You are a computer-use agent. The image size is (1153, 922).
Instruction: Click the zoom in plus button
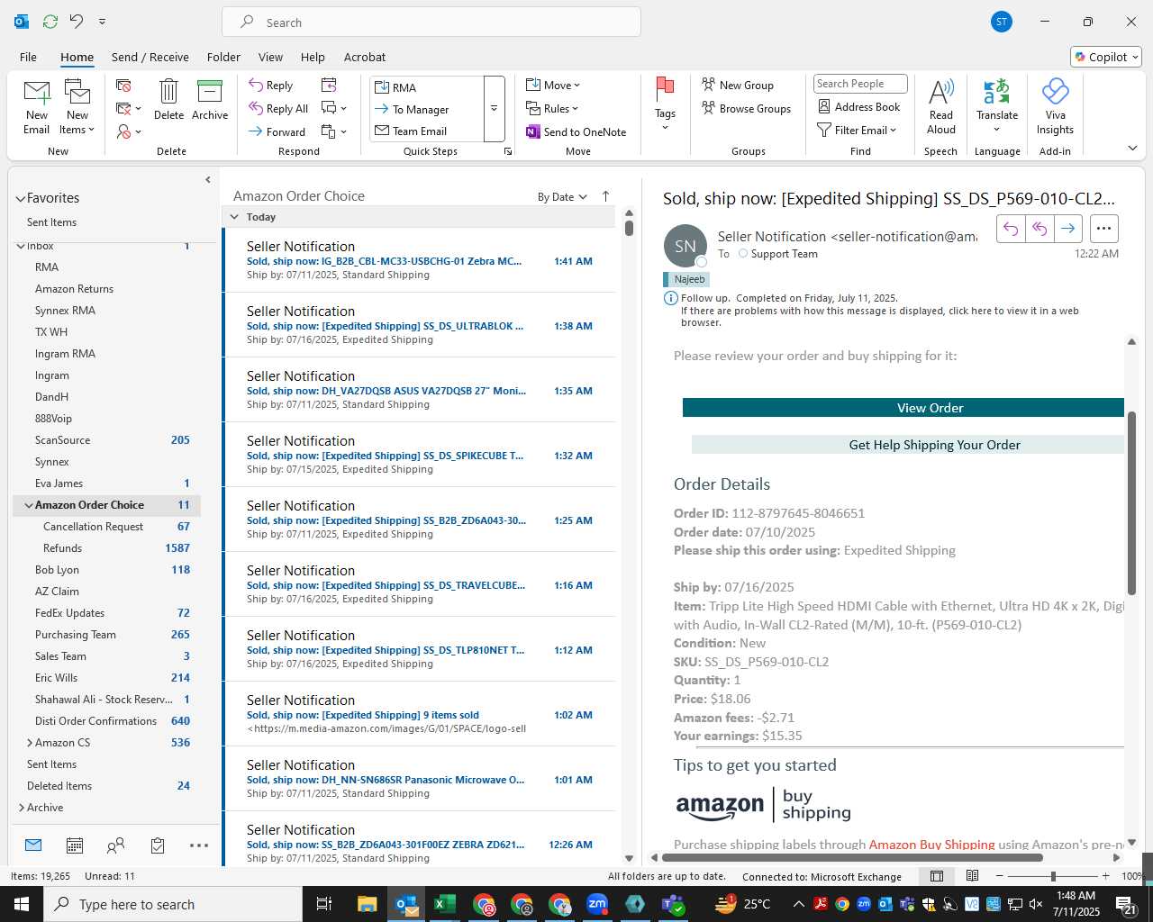pos(1105,876)
